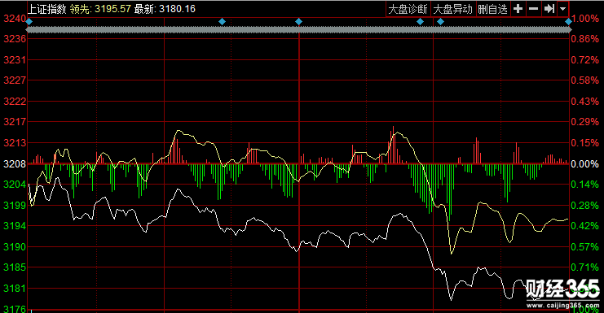Select the blue diamond below 大盘异动 button
This screenshot has height=313, width=604.
tap(440, 22)
